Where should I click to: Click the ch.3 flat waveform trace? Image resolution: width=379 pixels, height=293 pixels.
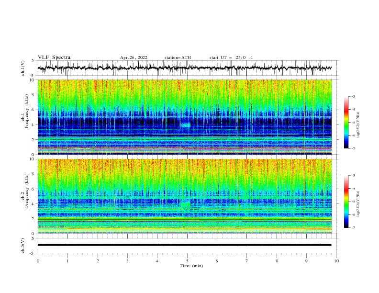(184, 245)
